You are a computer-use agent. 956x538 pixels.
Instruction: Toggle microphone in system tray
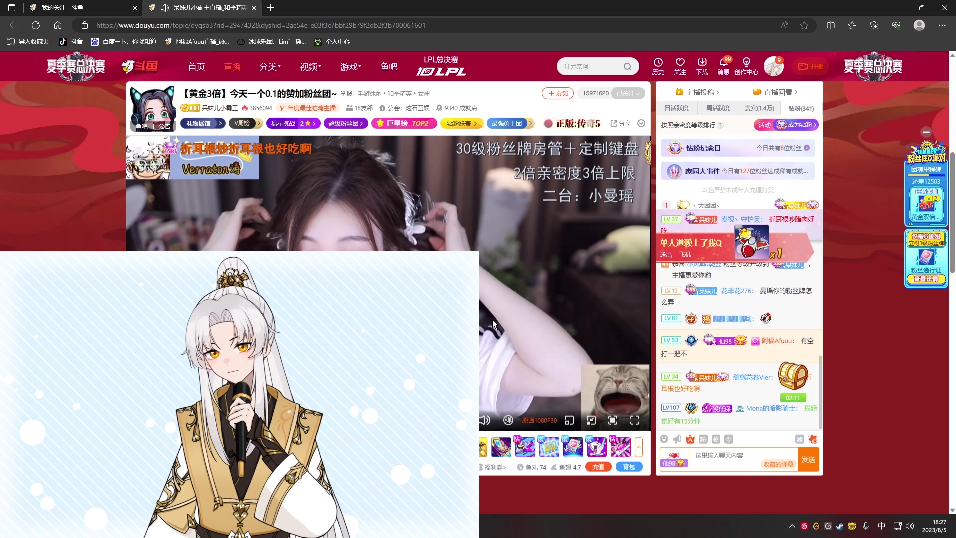pos(866,526)
